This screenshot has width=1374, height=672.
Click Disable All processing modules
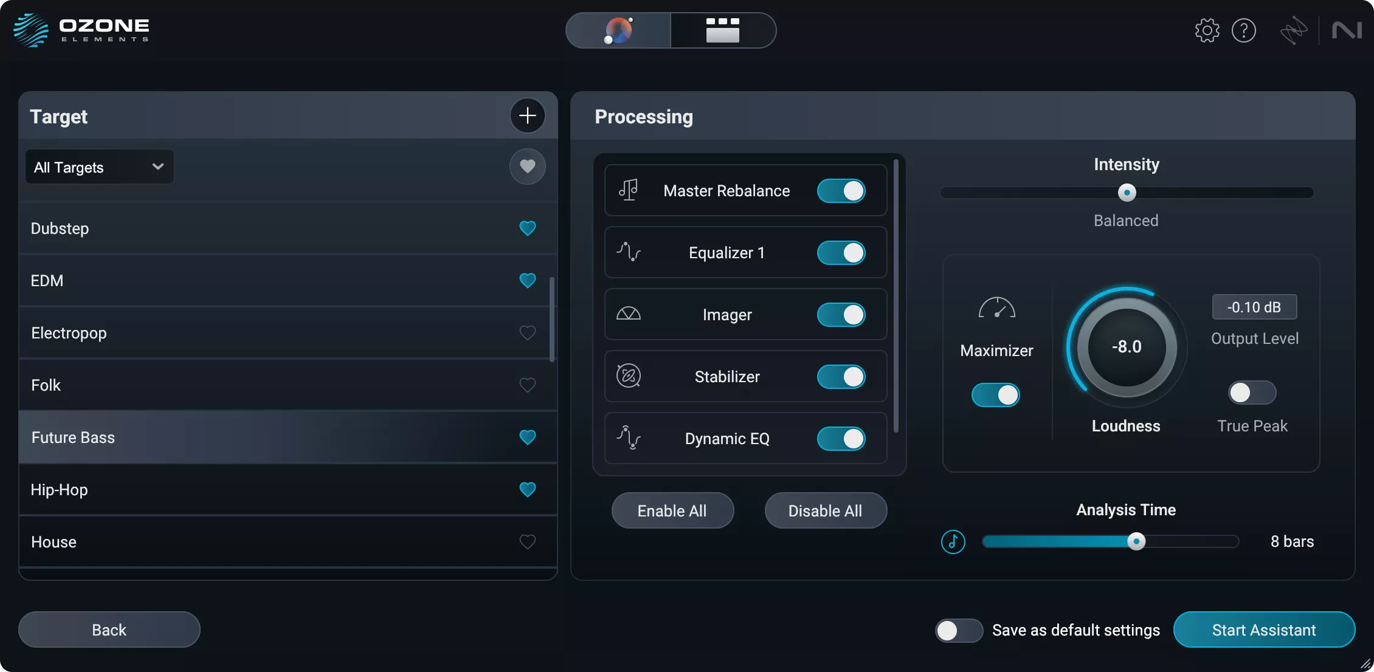click(x=825, y=510)
